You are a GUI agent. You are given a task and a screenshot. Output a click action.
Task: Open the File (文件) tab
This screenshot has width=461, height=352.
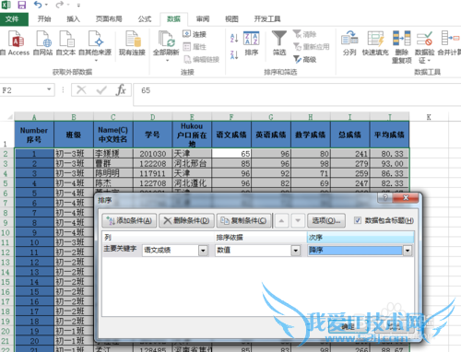[x=13, y=19]
